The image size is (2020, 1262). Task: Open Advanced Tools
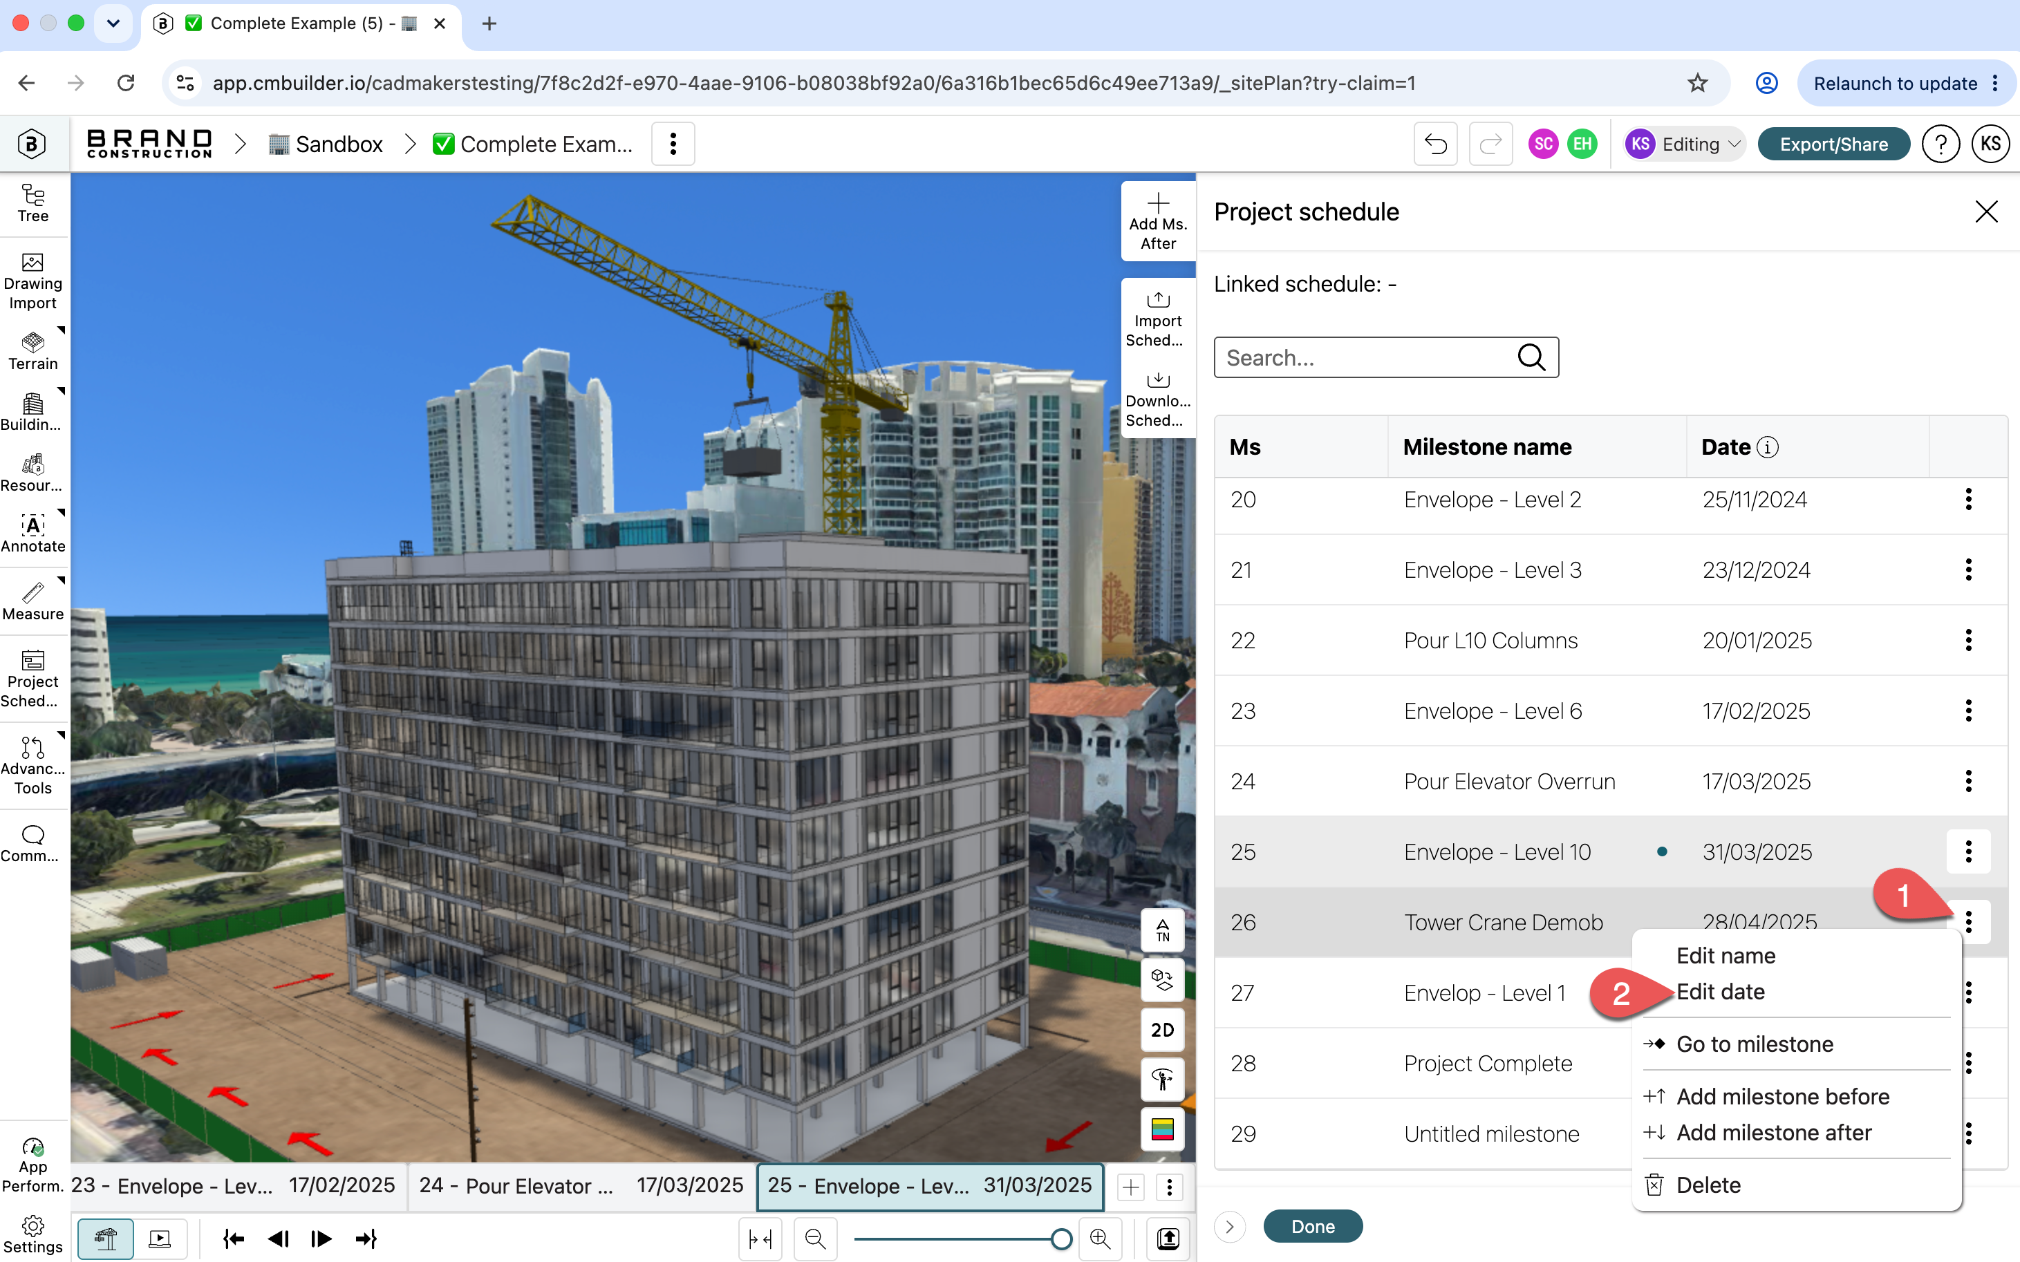click(x=33, y=765)
